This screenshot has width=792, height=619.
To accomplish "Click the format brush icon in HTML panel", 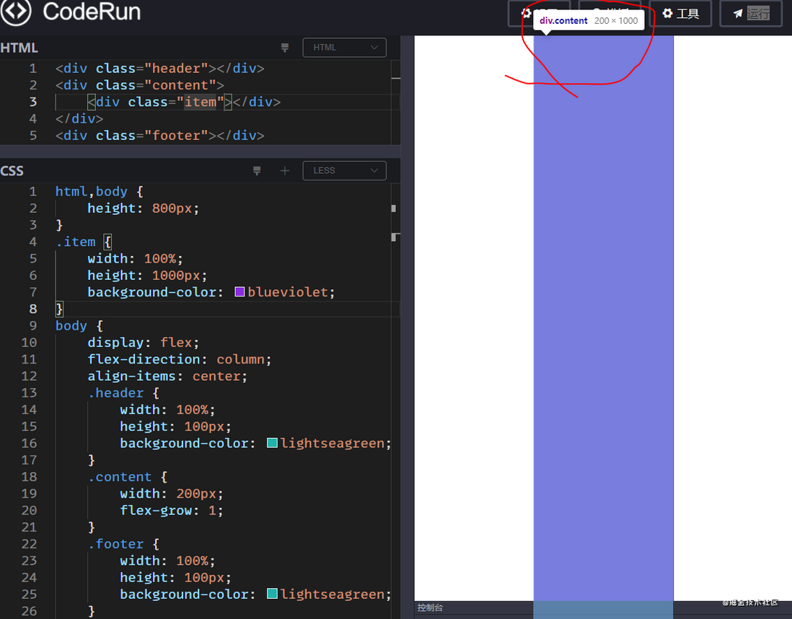I will pyautogui.click(x=285, y=48).
